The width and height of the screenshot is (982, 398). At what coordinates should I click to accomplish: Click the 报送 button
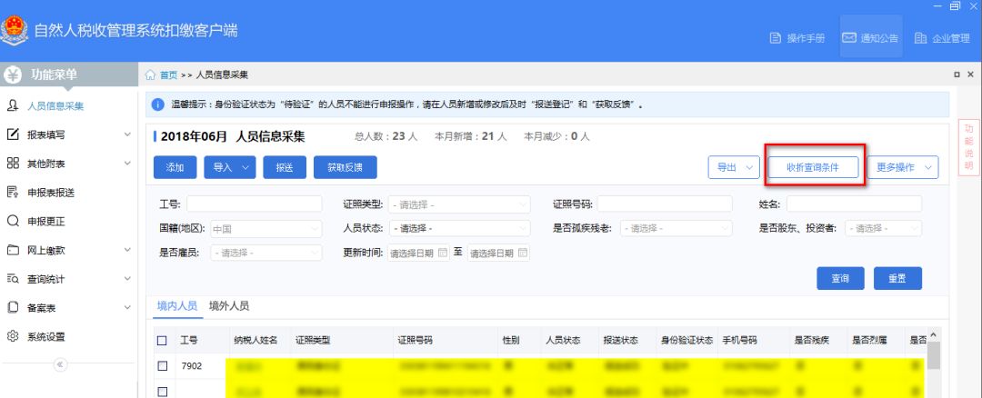[285, 167]
